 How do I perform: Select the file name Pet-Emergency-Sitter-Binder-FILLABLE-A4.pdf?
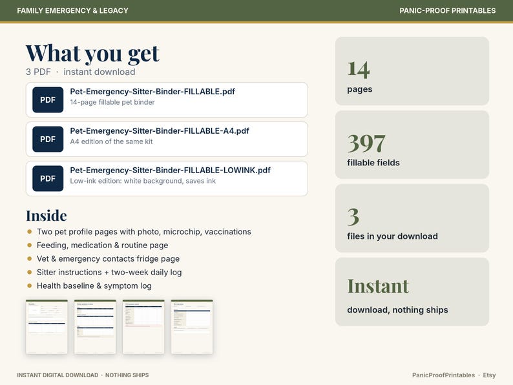click(x=160, y=131)
